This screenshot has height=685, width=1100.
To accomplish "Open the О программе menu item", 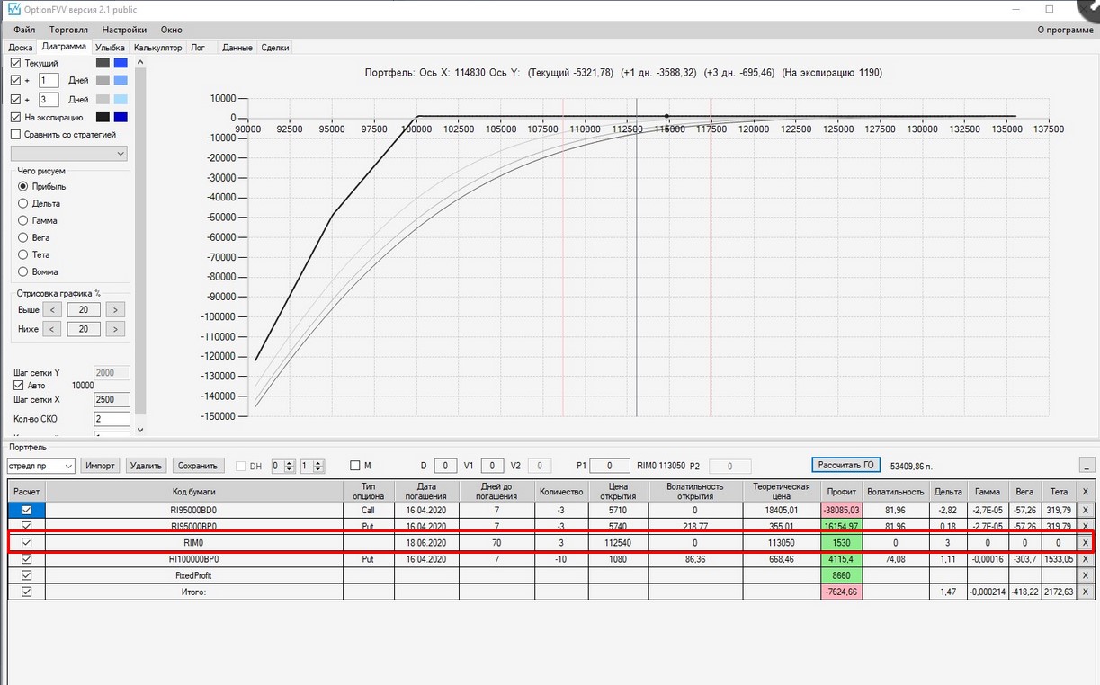I will [x=1065, y=30].
